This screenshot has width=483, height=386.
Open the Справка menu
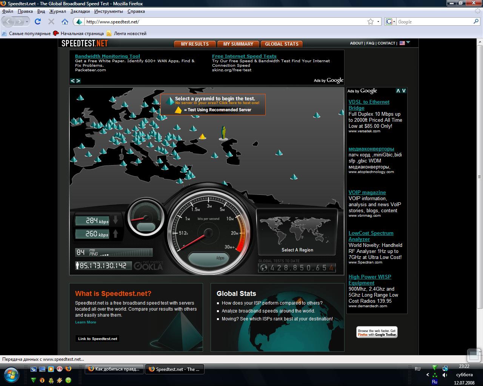136,11
